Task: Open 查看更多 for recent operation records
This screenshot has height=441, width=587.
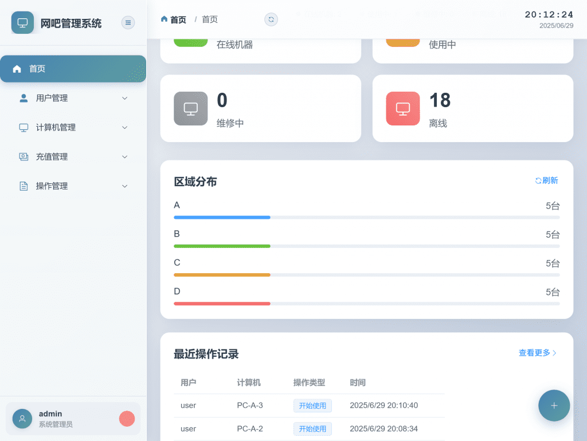Action: 537,353
